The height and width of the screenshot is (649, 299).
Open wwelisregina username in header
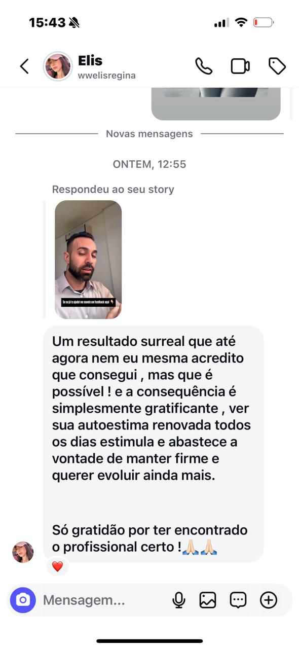click(106, 76)
